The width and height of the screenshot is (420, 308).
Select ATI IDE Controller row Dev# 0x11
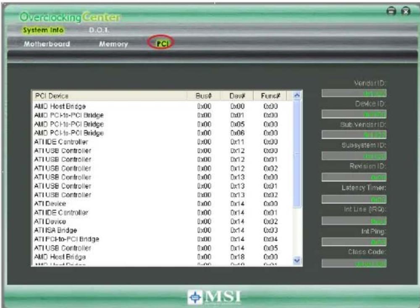162,142
